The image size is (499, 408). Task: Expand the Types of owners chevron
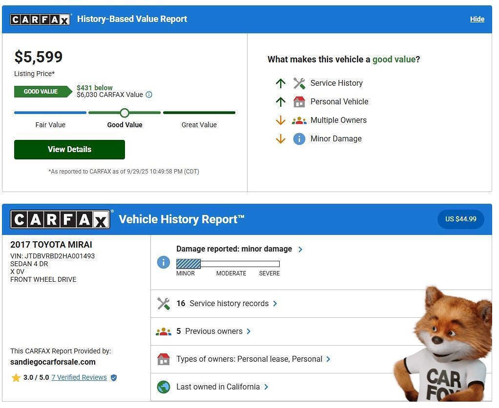[x=328, y=359]
